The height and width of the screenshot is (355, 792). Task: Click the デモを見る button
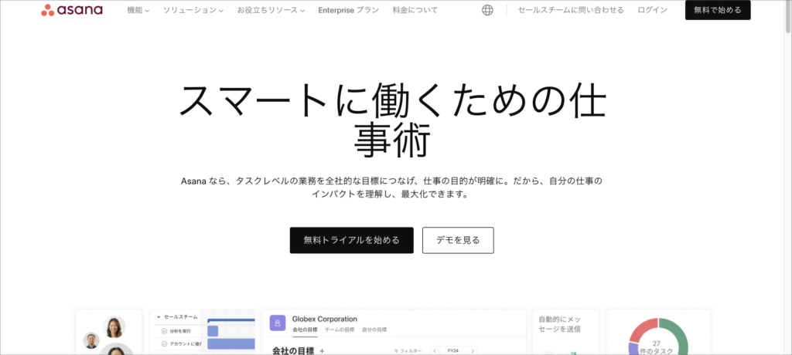point(458,240)
